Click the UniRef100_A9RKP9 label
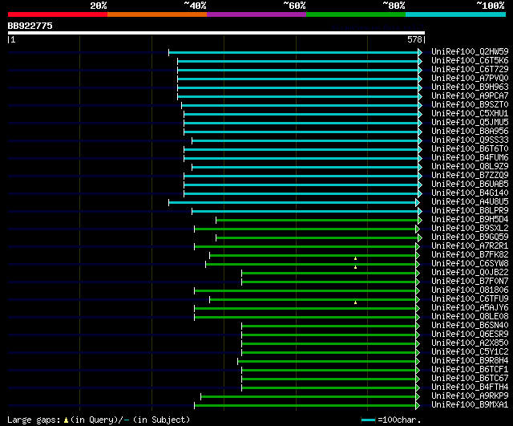The image size is (513, 426). (x=470, y=396)
